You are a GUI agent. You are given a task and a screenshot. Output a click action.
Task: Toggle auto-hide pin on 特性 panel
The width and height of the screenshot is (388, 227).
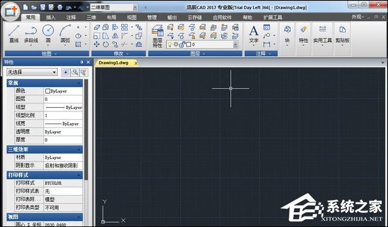point(82,62)
